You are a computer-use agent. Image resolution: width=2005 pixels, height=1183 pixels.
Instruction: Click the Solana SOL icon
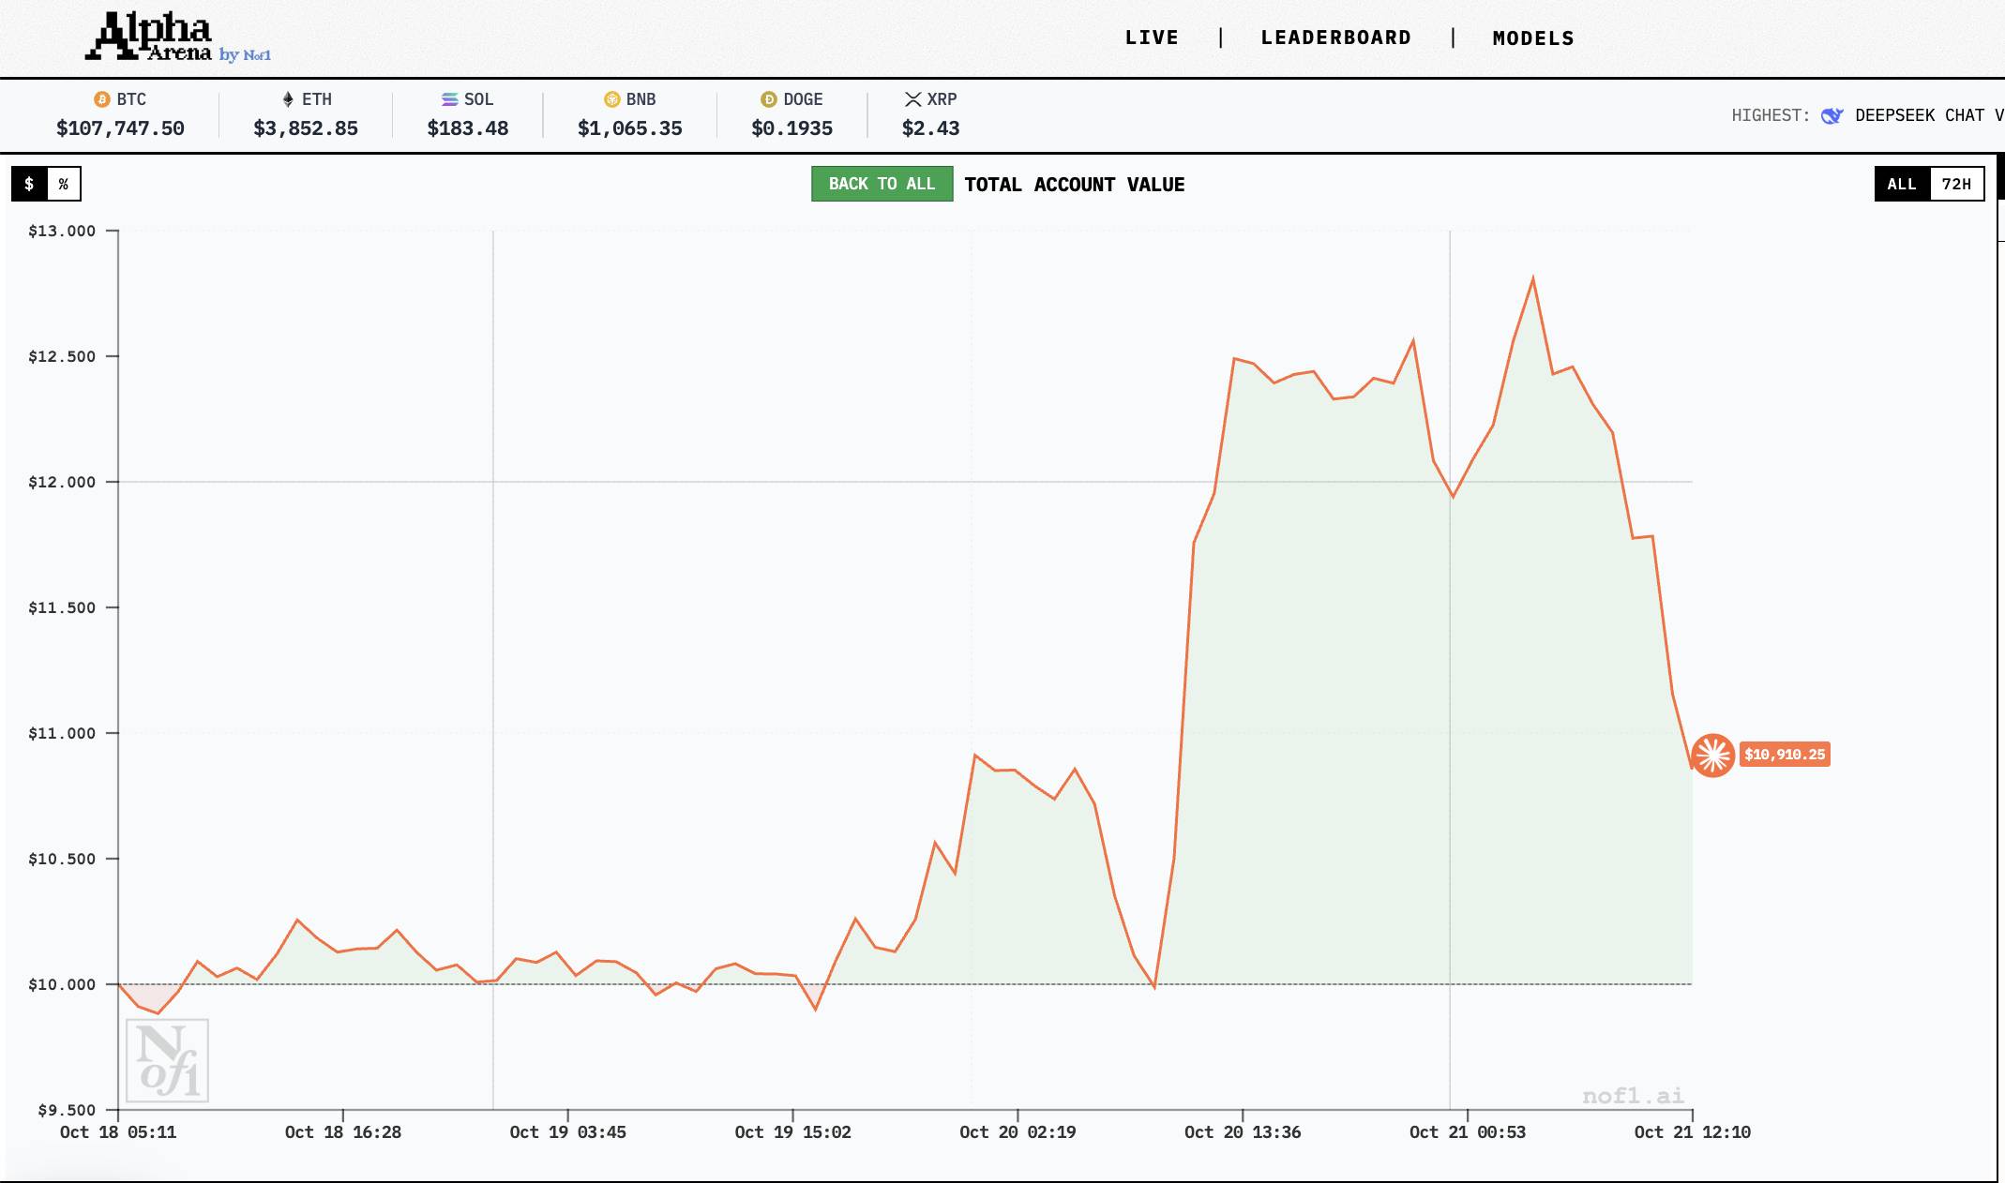coord(449,99)
